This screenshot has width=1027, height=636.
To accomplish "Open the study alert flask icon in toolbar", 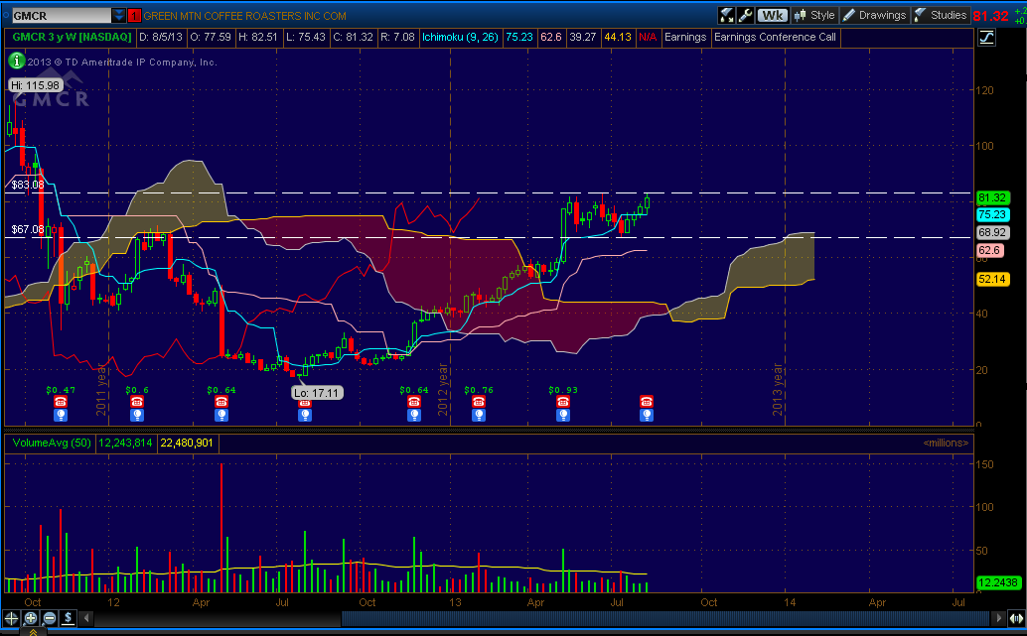I will click(726, 15).
